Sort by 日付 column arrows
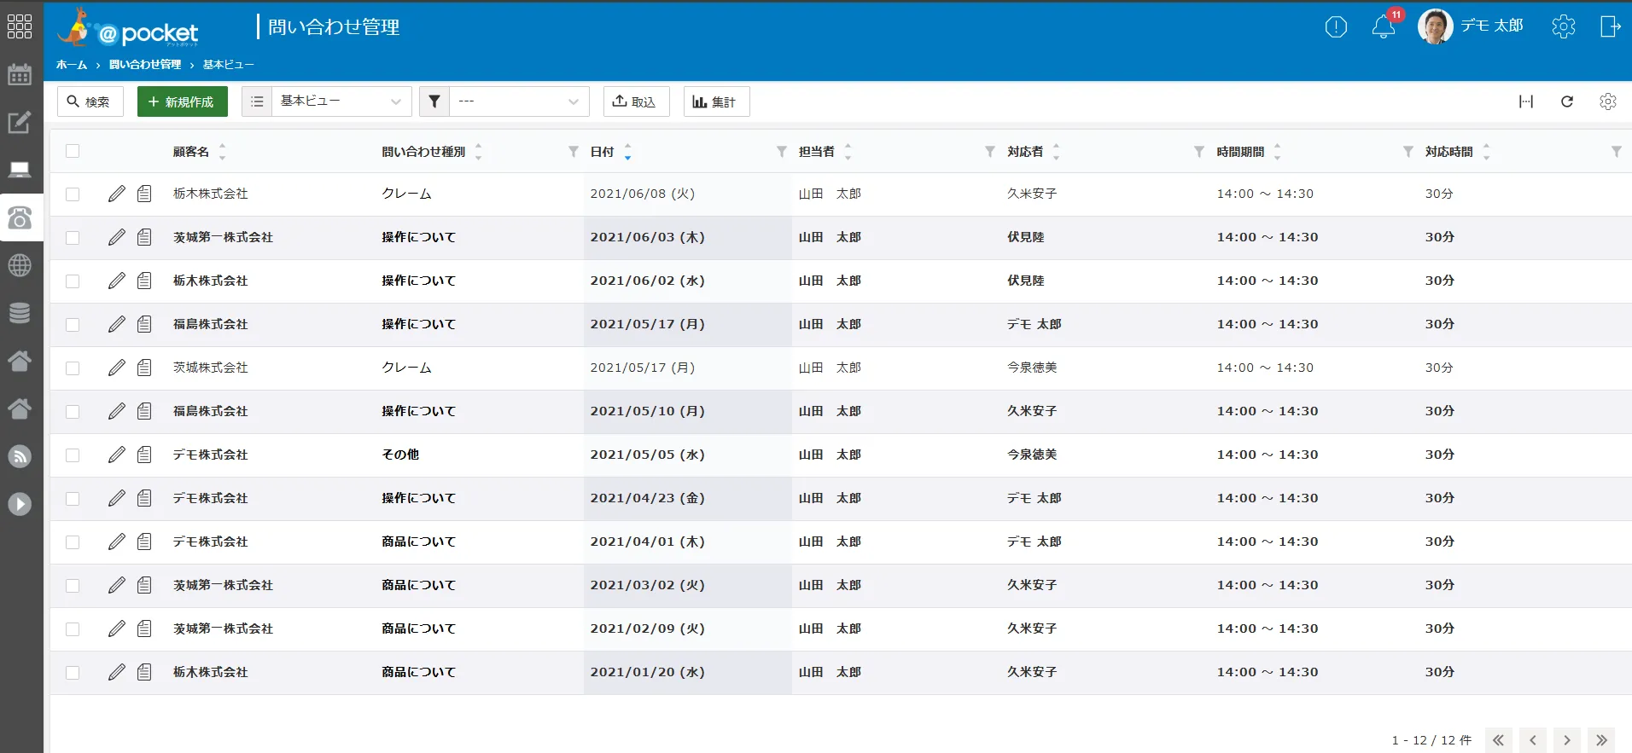1632x753 pixels. 628,152
